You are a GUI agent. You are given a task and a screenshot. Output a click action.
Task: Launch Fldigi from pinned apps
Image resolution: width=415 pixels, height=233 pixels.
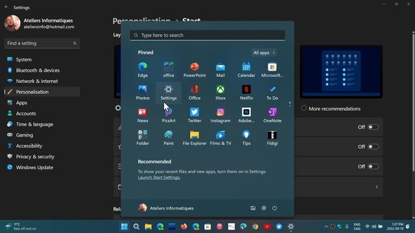click(x=272, y=138)
